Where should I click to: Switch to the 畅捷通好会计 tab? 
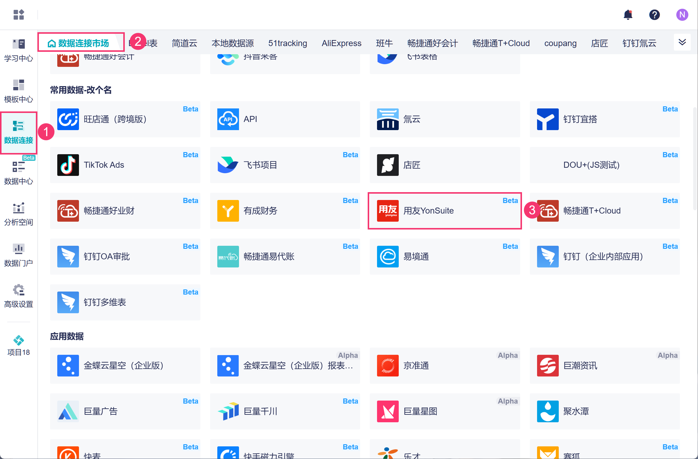(433, 43)
